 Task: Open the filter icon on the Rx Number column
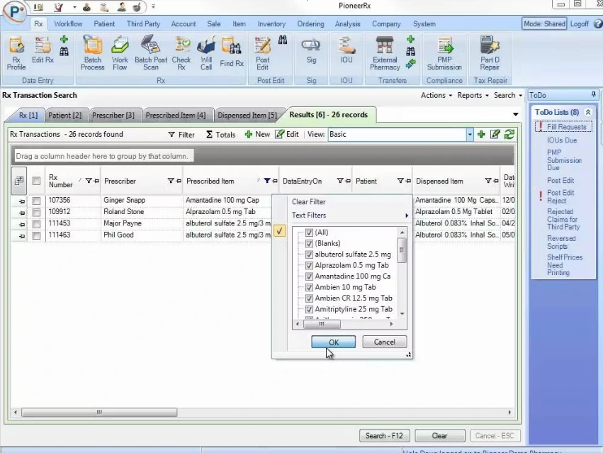click(x=88, y=181)
